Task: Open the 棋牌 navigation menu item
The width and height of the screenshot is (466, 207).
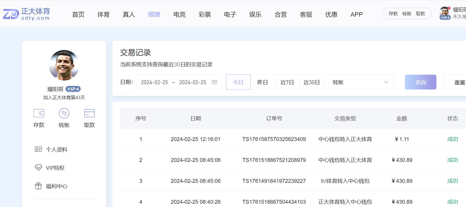Action: pyautogui.click(x=154, y=15)
